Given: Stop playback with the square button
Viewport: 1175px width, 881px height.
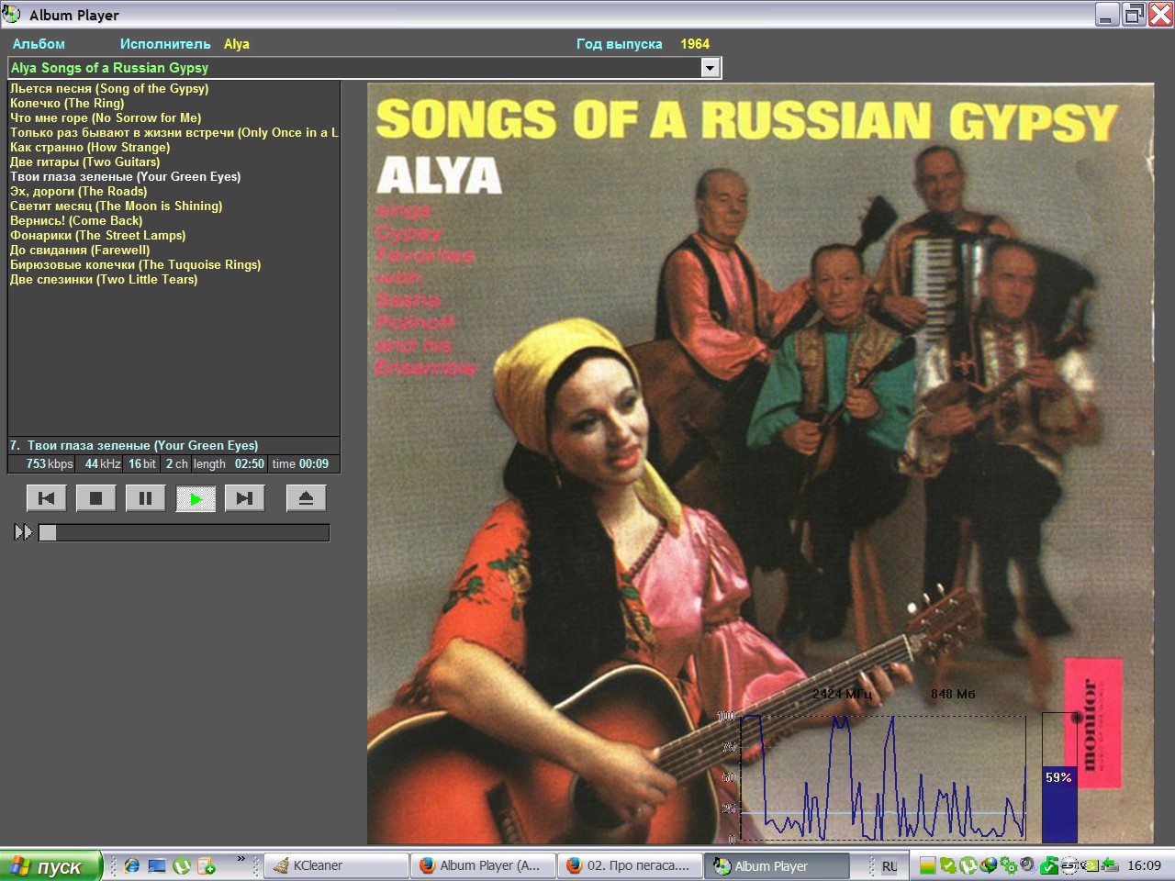Looking at the screenshot, I should 95,498.
